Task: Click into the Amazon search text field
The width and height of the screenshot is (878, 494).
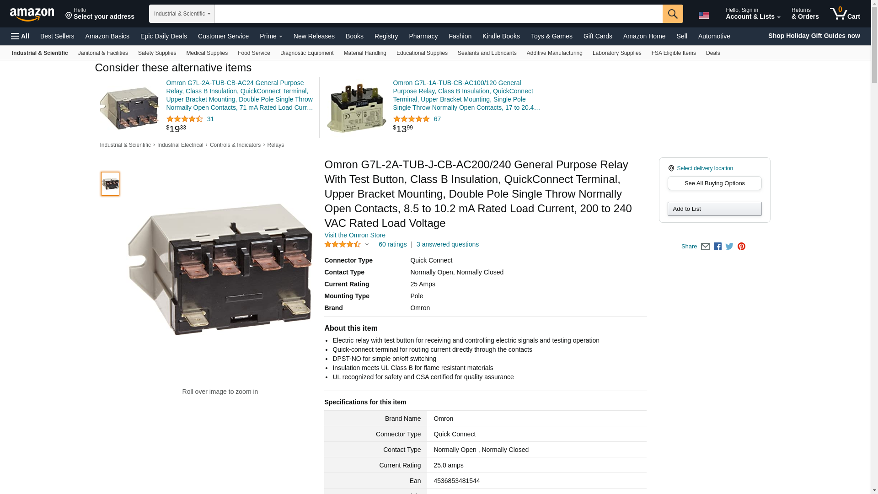Action: coord(439,14)
